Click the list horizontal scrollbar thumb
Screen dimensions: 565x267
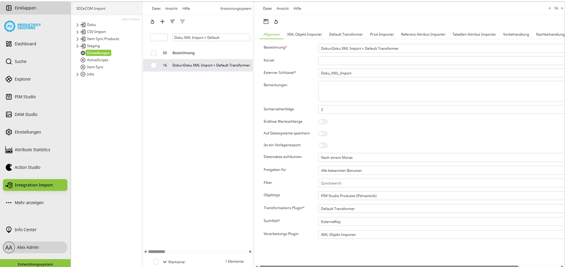(x=157, y=252)
